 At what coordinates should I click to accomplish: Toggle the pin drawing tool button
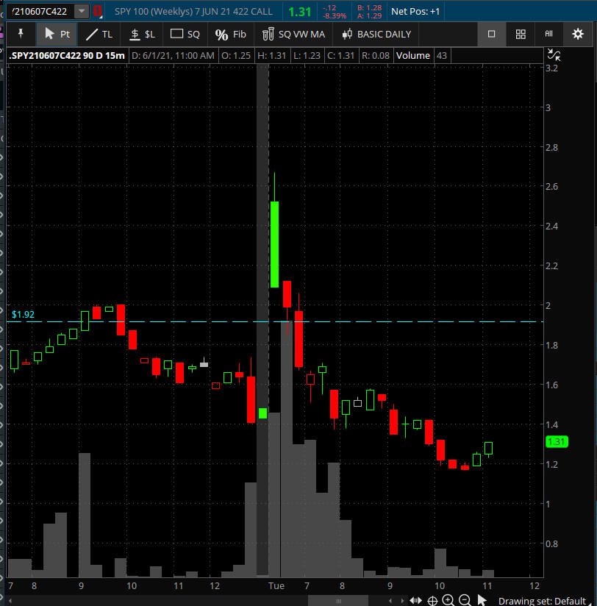tap(21, 35)
